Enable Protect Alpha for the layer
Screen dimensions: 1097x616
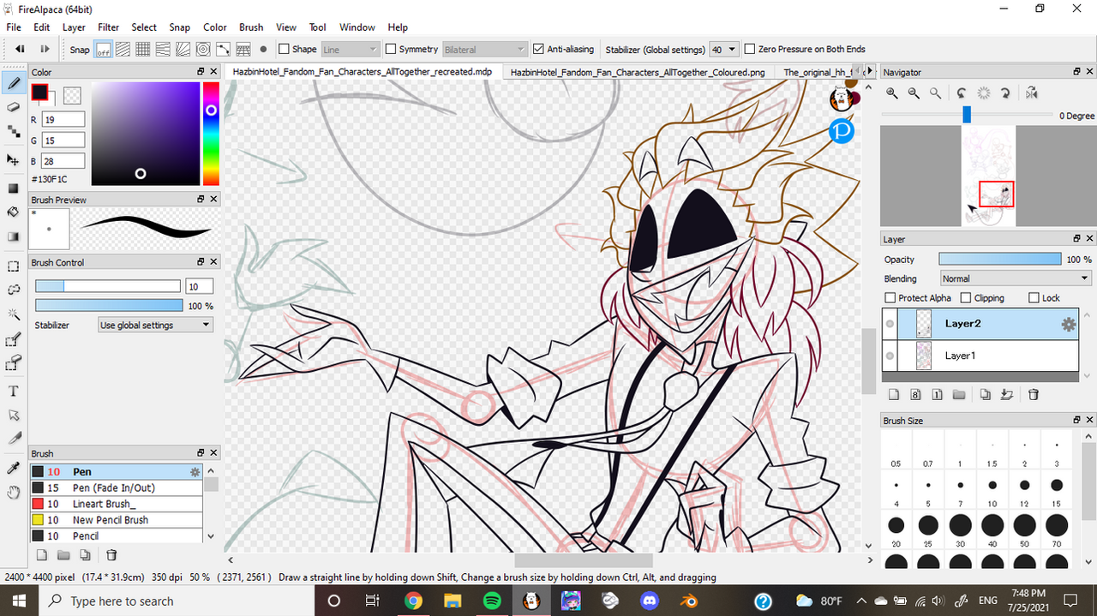click(891, 298)
